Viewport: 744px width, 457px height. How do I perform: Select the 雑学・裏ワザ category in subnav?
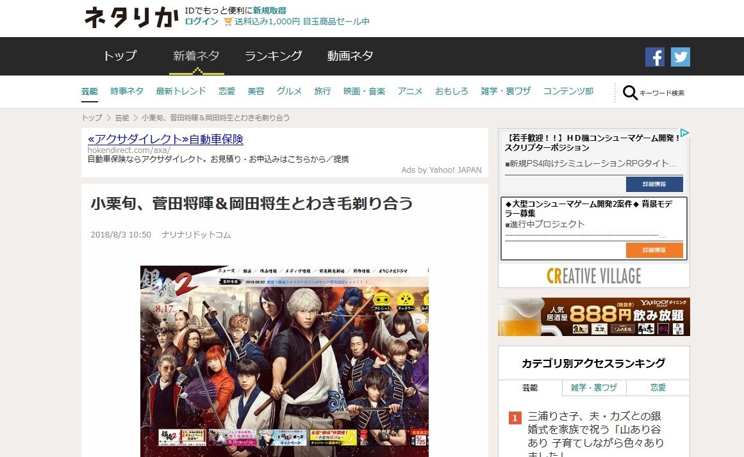click(506, 91)
